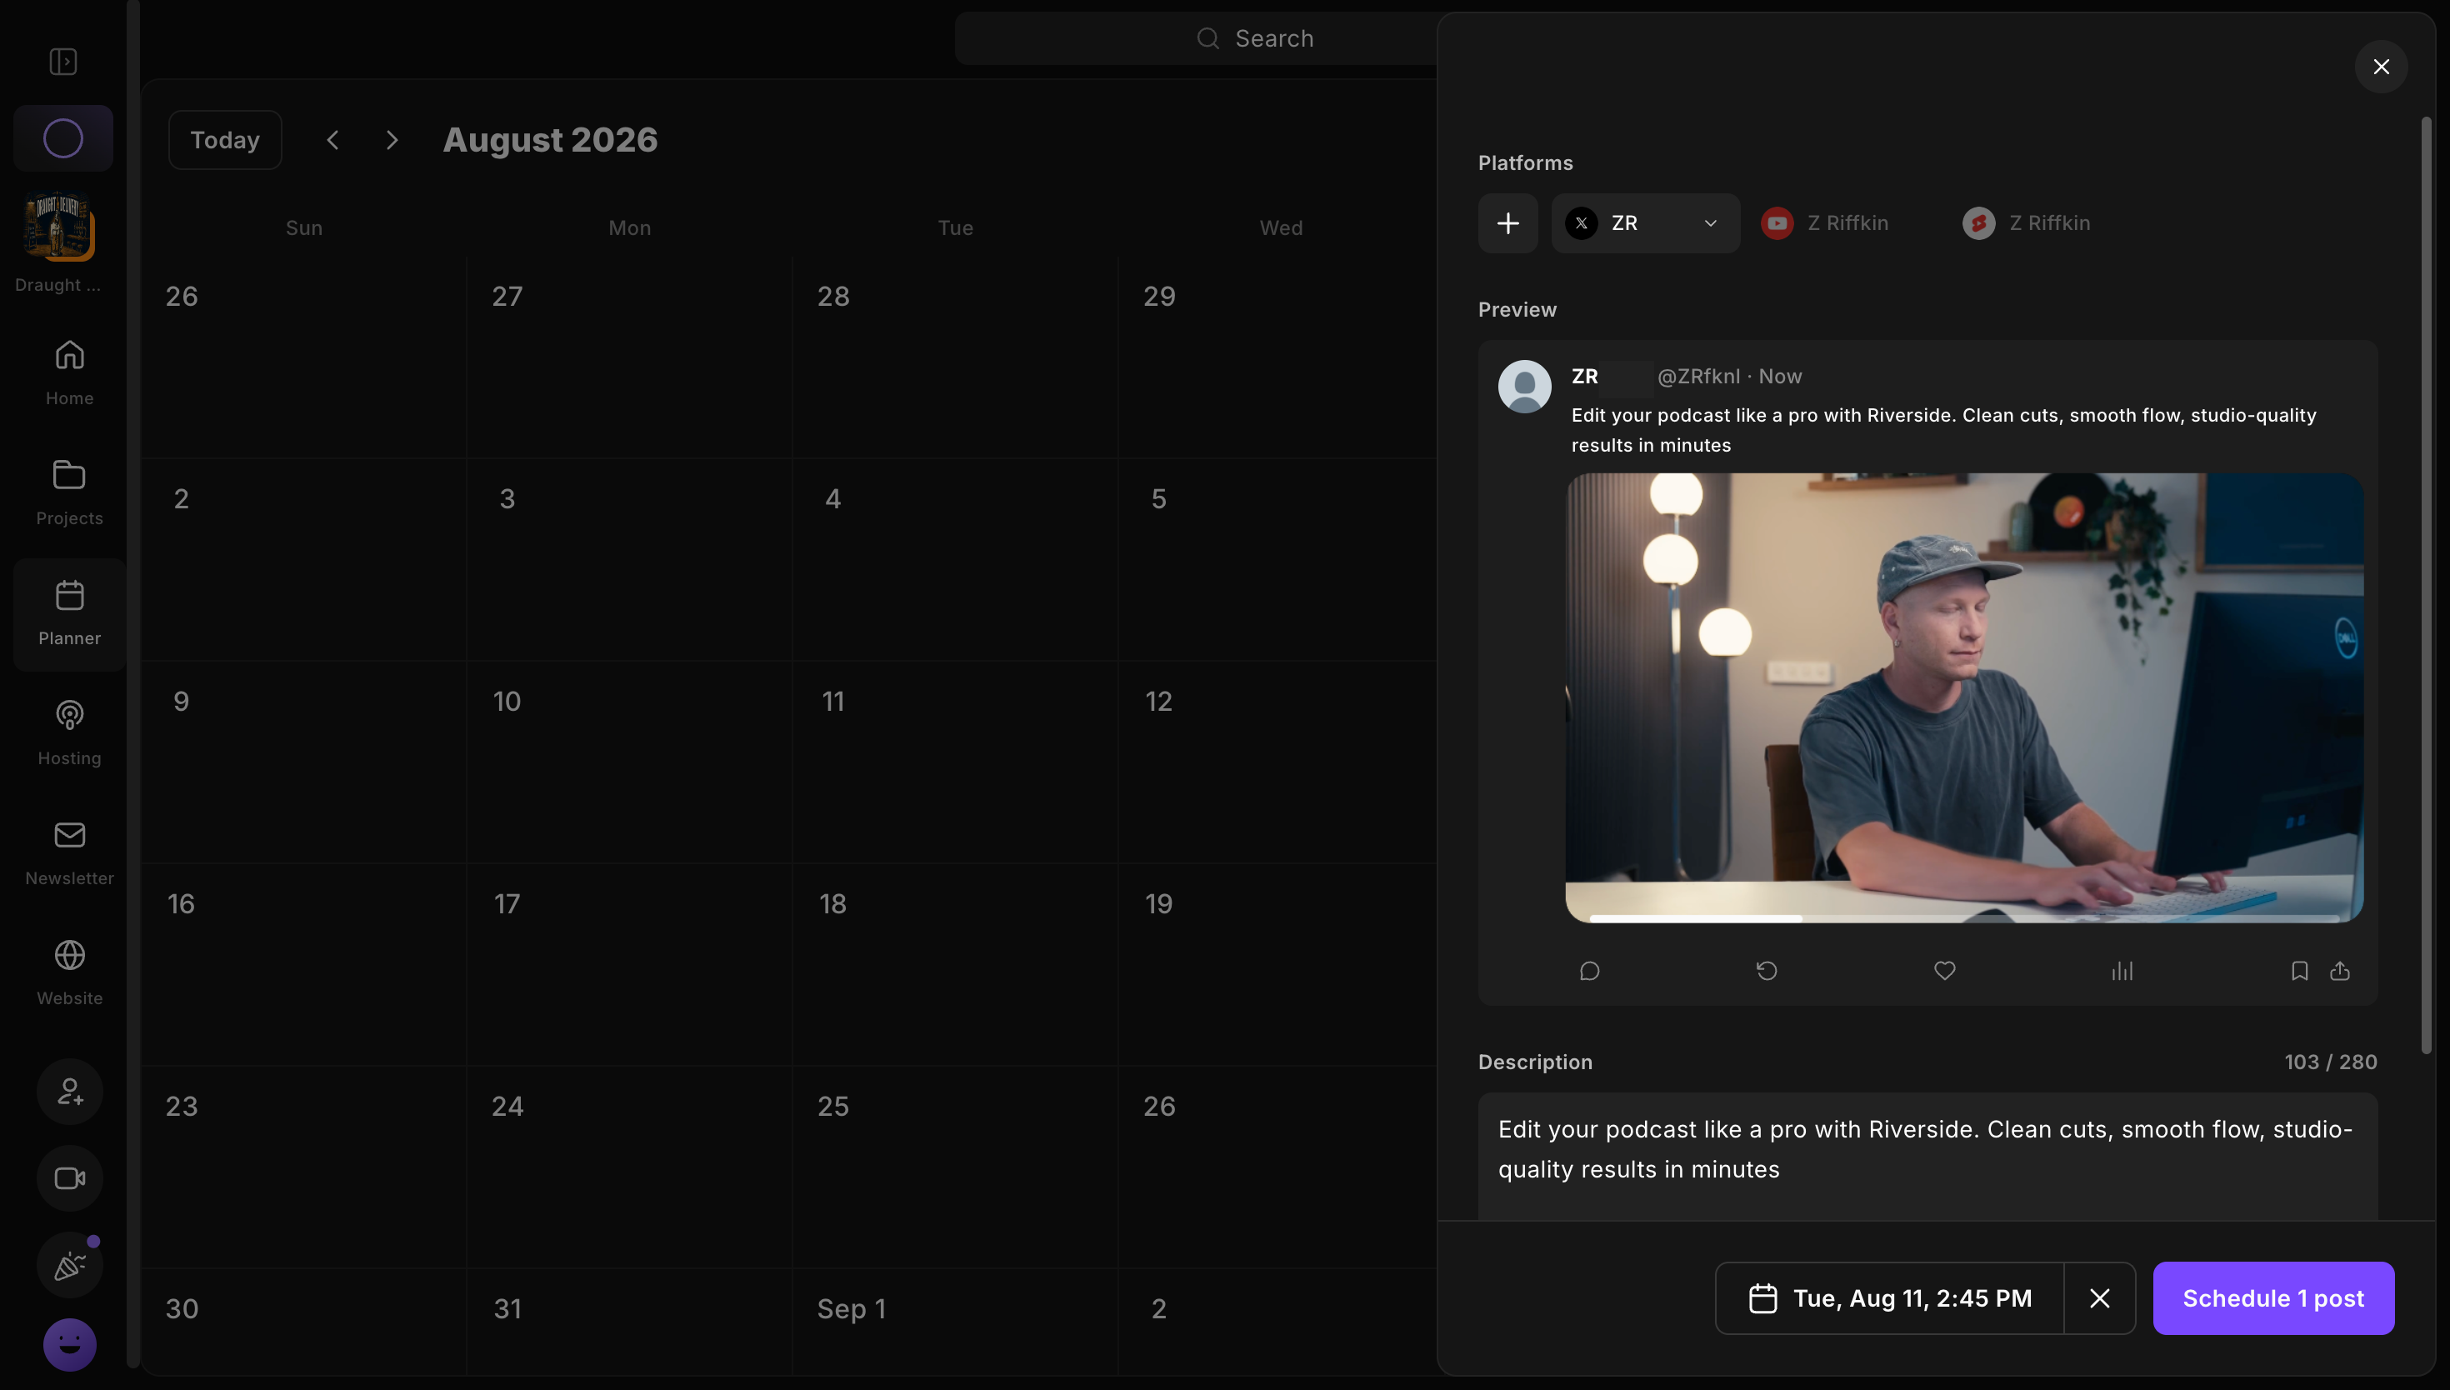The width and height of the screenshot is (2450, 1390).
Task: Click the 103 / 280 character count
Action: click(2331, 1062)
